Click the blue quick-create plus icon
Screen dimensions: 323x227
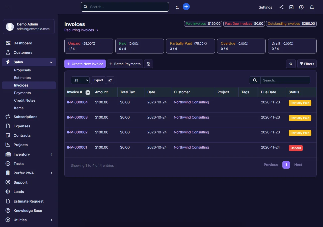pos(186,7)
